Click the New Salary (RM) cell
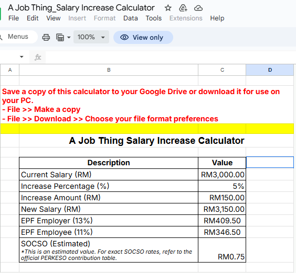This screenshot has height=273, width=296. 109,209
